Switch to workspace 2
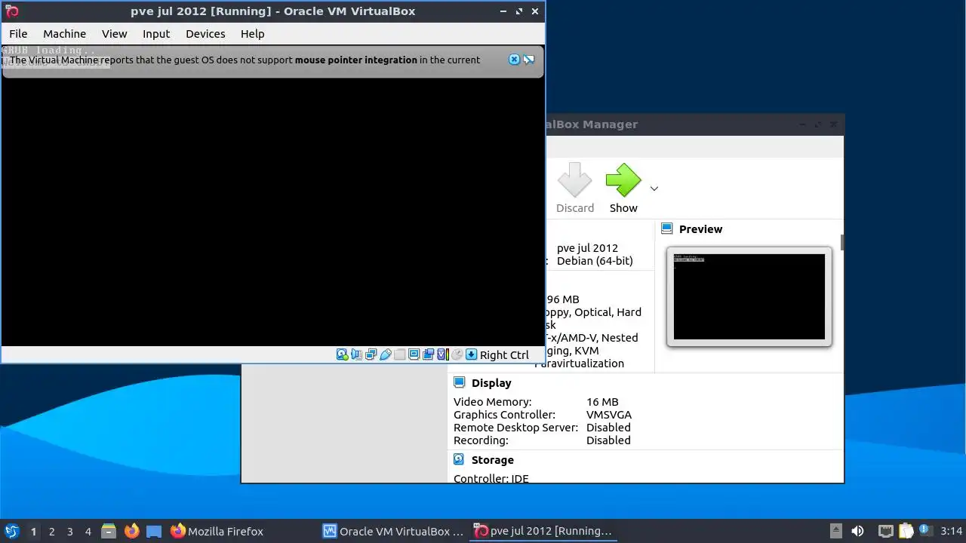Image resolution: width=966 pixels, height=543 pixels. [x=51, y=532]
